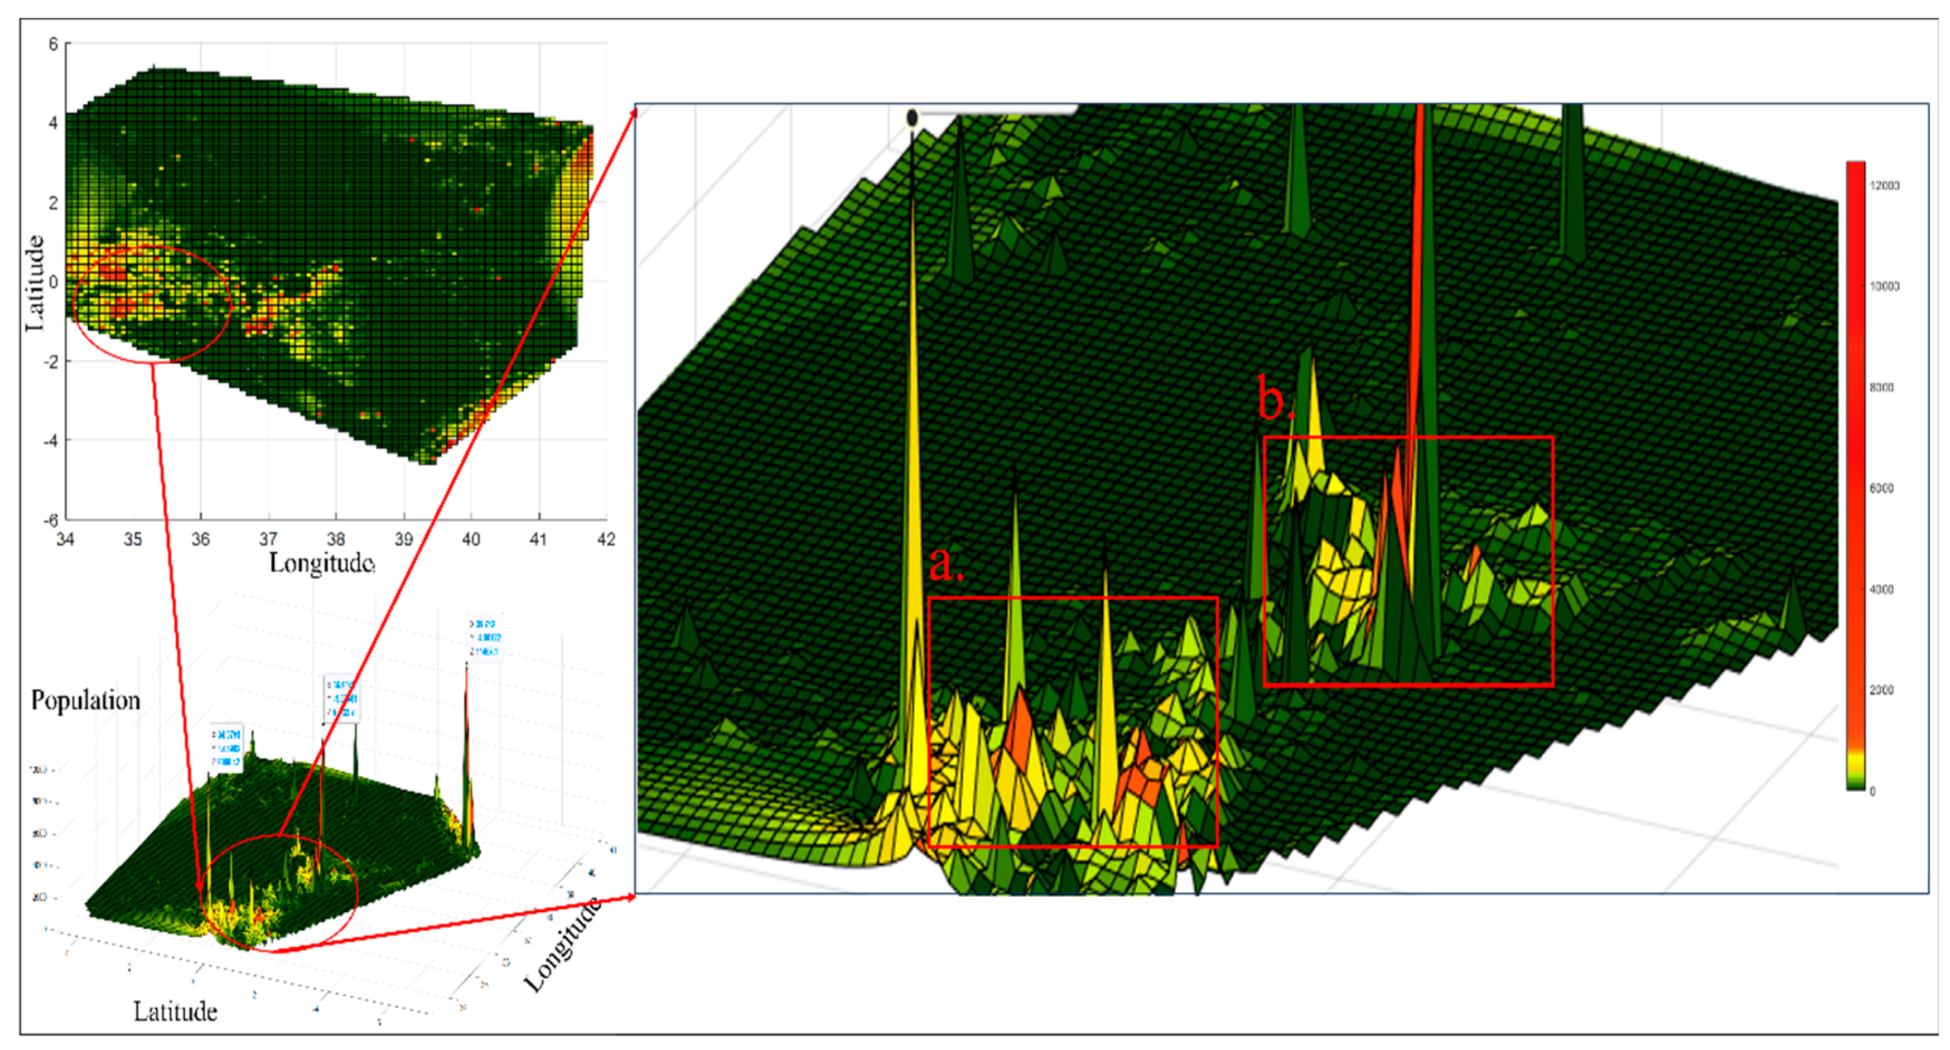Click the 'Population' axis label

tap(85, 701)
